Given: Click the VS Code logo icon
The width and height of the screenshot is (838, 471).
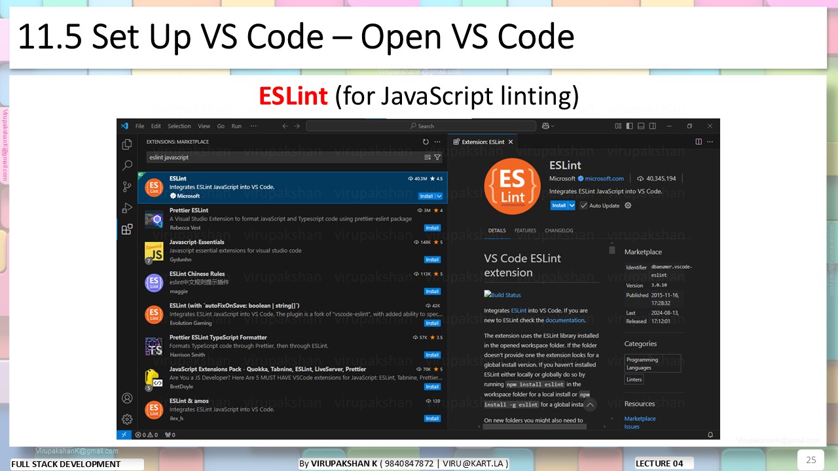Looking at the screenshot, I should [x=124, y=126].
